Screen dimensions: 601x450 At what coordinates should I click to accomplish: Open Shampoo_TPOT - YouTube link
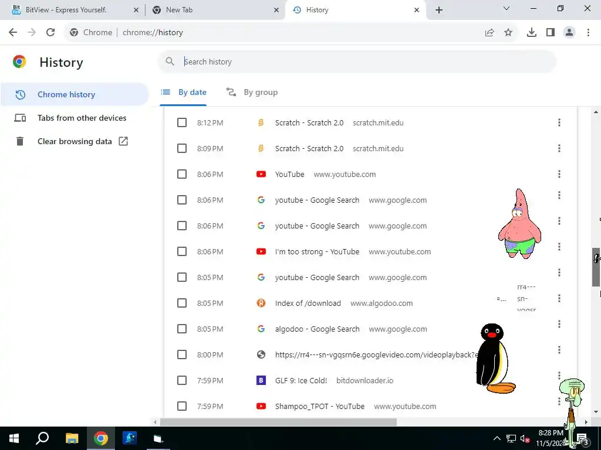[320, 406]
